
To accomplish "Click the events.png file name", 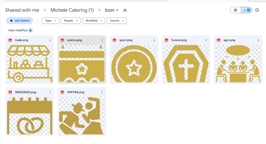I will click(x=75, y=40).
